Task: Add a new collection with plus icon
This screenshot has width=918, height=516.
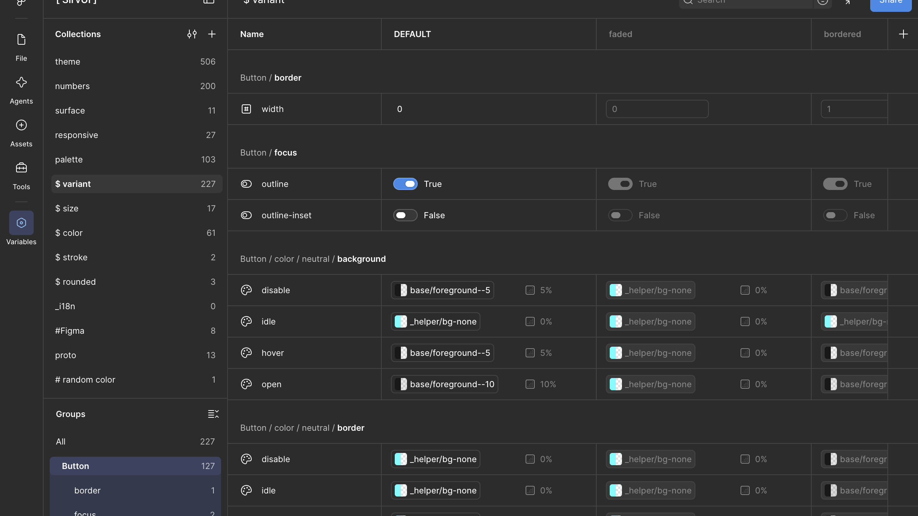Action: coord(212,34)
